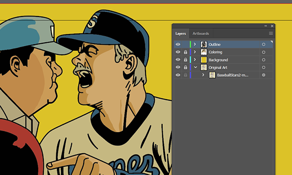Unlock the Background layer lock icon
This screenshot has width=292, height=175.
(185, 60)
